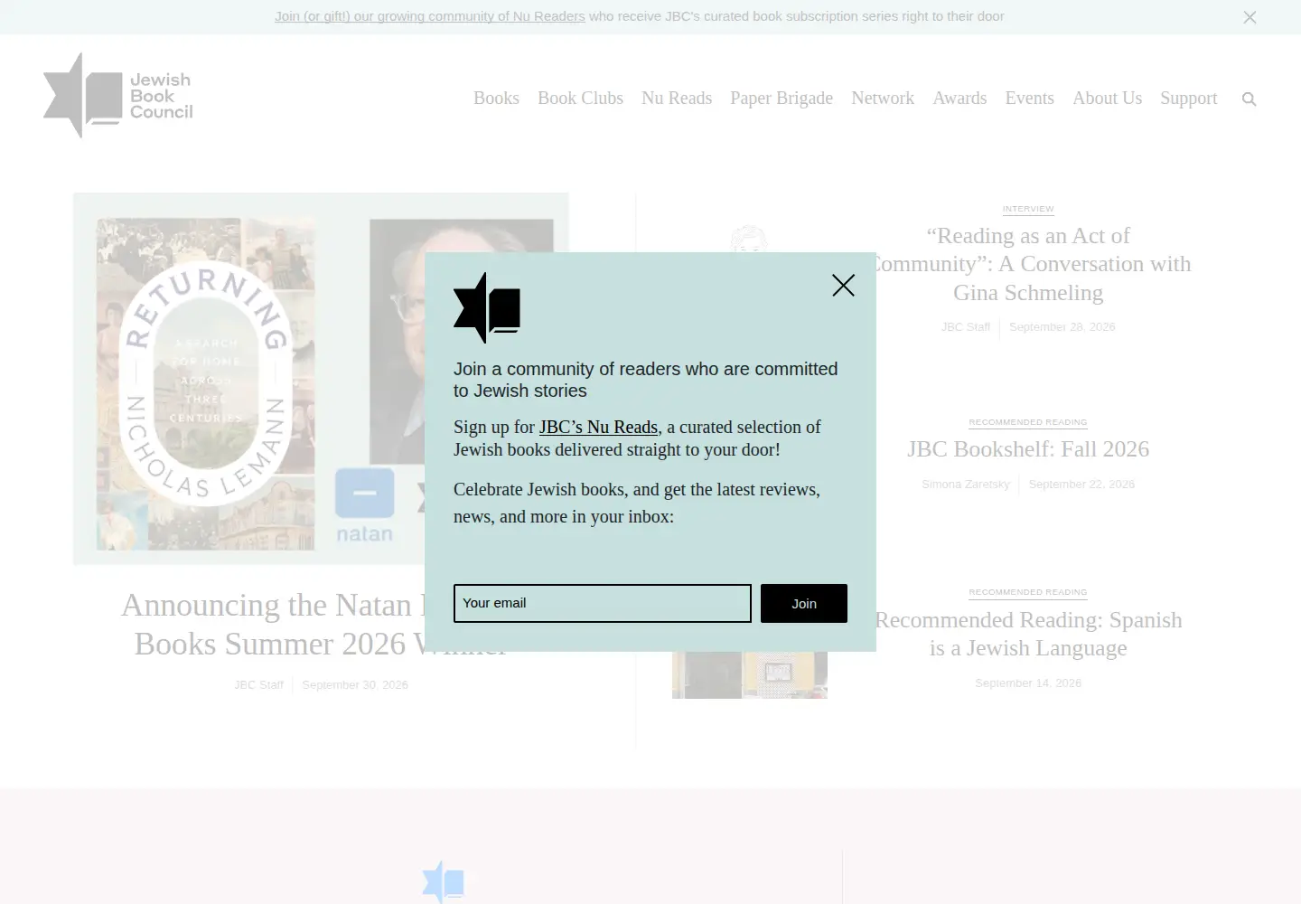Click the date September 30, 2026
The height and width of the screenshot is (904, 1301).
pyautogui.click(x=355, y=685)
